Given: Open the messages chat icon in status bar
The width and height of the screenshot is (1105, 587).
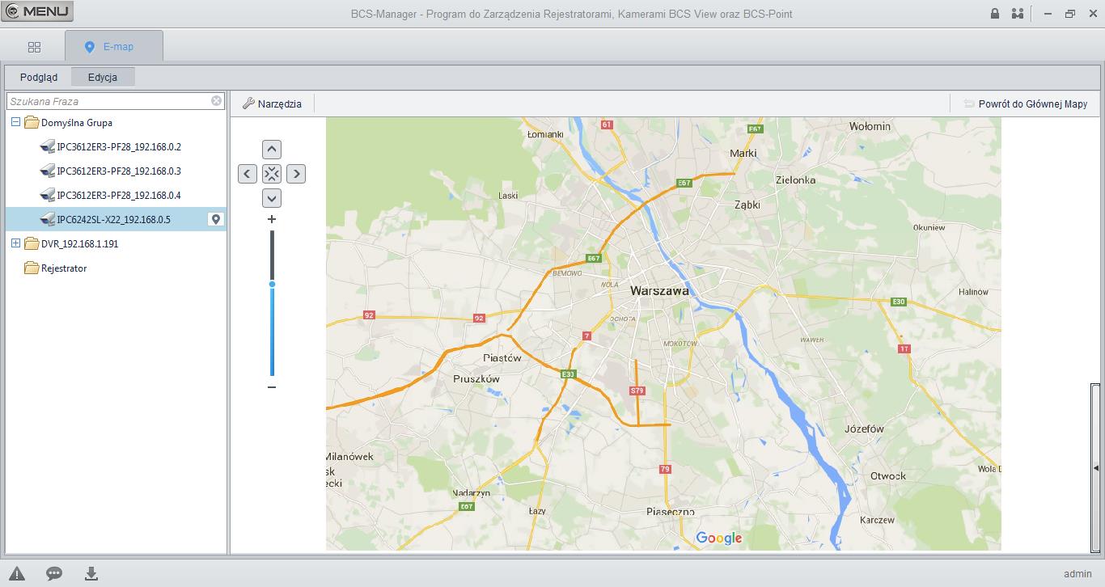Looking at the screenshot, I should (x=54, y=574).
